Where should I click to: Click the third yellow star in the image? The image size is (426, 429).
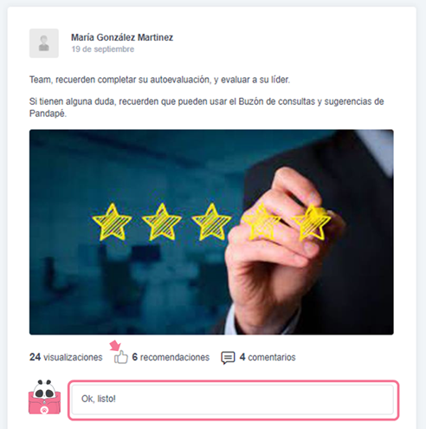pos(211,222)
